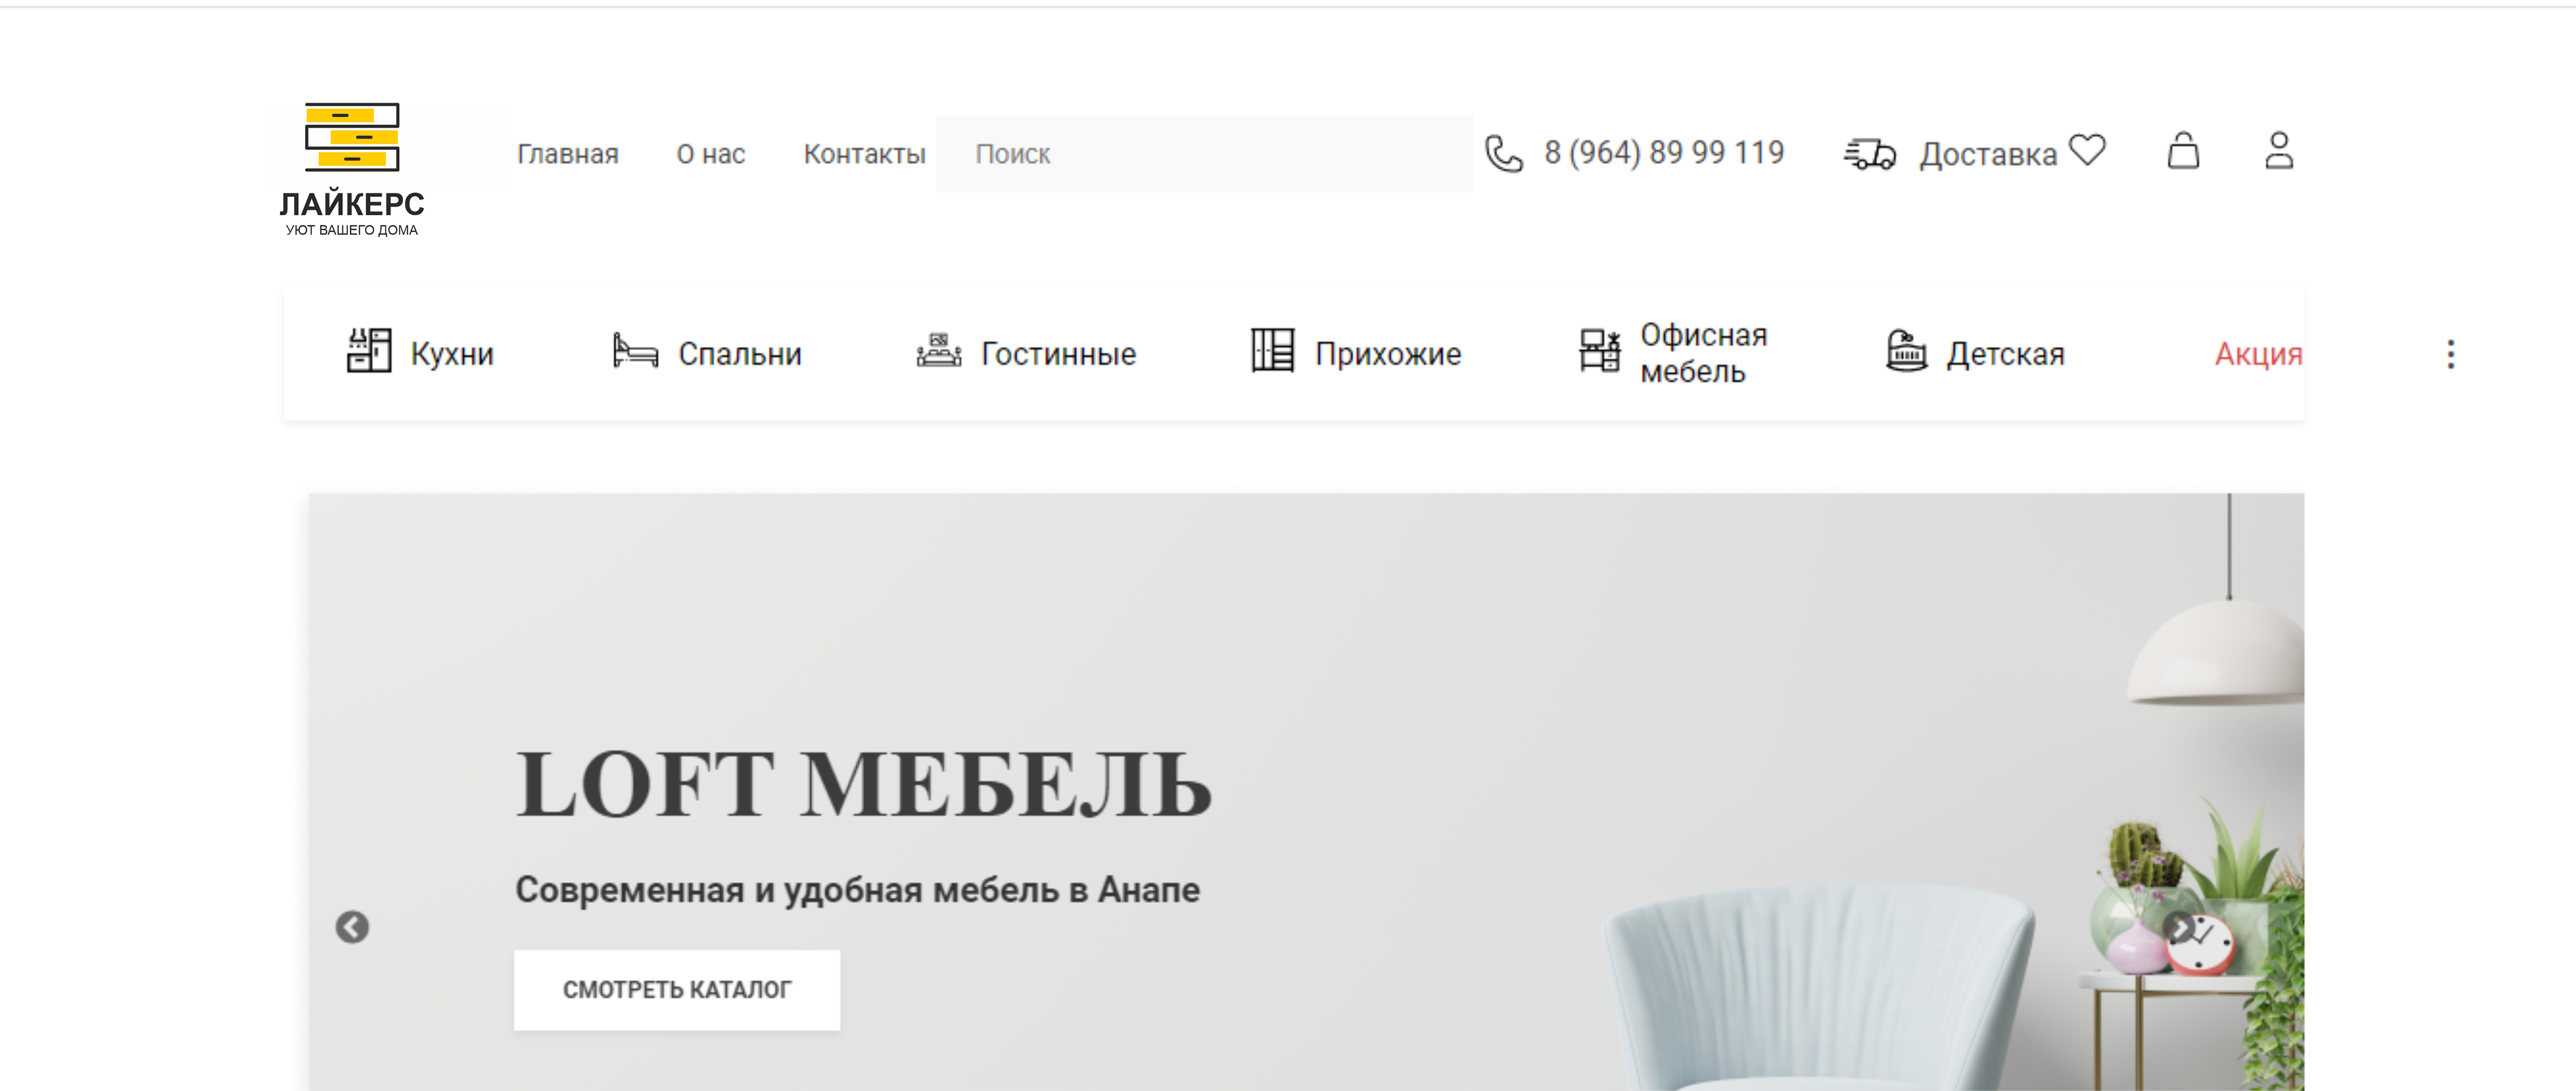Select Детская category
This screenshot has width=2576, height=1091.
tap(2005, 353)
